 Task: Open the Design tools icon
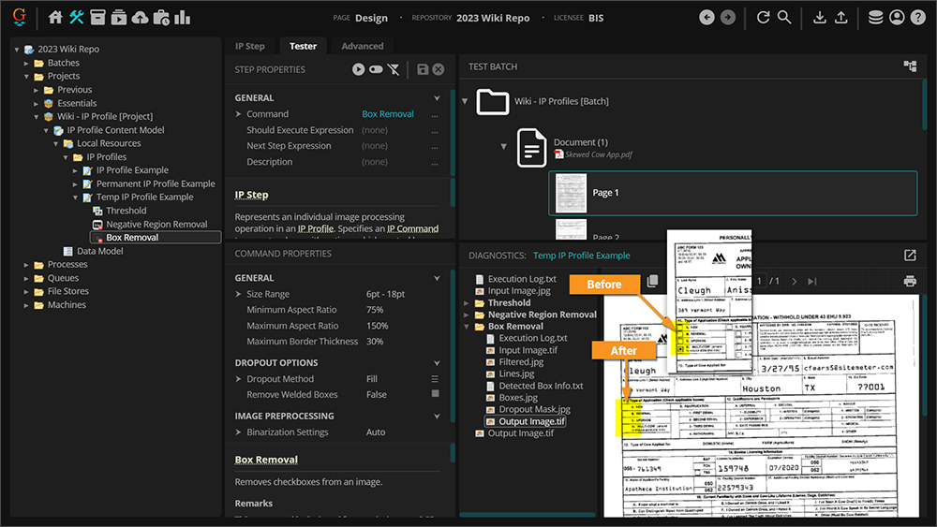click(x=76, y=18)
